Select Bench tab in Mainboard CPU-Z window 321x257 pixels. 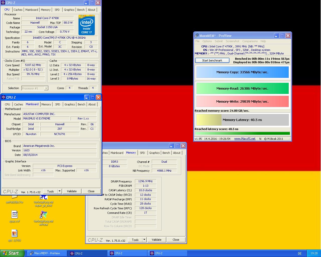[81, 104]
